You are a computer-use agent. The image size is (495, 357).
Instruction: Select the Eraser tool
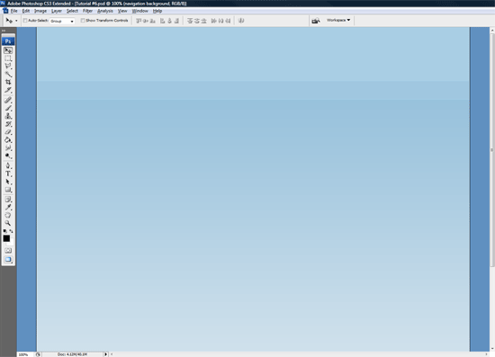click(x=8, y=132)
